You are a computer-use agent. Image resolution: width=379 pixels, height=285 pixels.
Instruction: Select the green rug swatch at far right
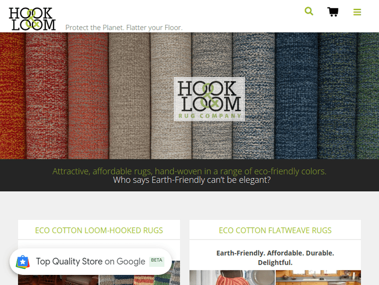coord(367,96)
